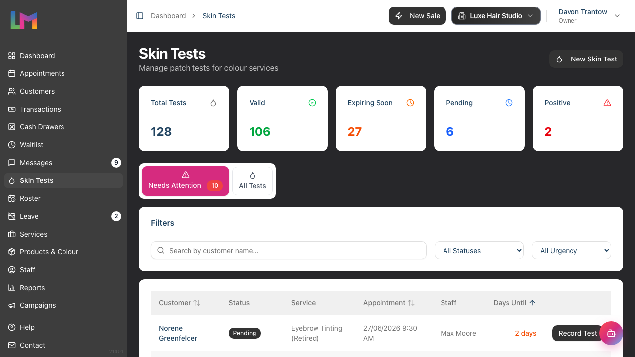Click the Skin Tests droplet icon in the sidebar
Viewport: 635px width, 357px height.
(12, 180)
